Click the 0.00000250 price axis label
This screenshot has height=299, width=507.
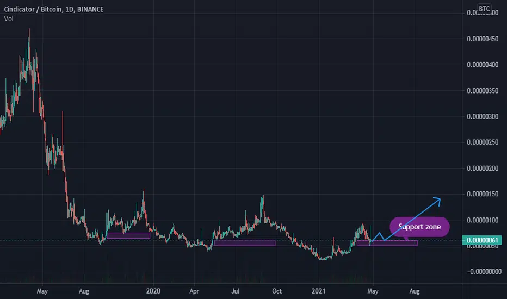tap(483, 142)
